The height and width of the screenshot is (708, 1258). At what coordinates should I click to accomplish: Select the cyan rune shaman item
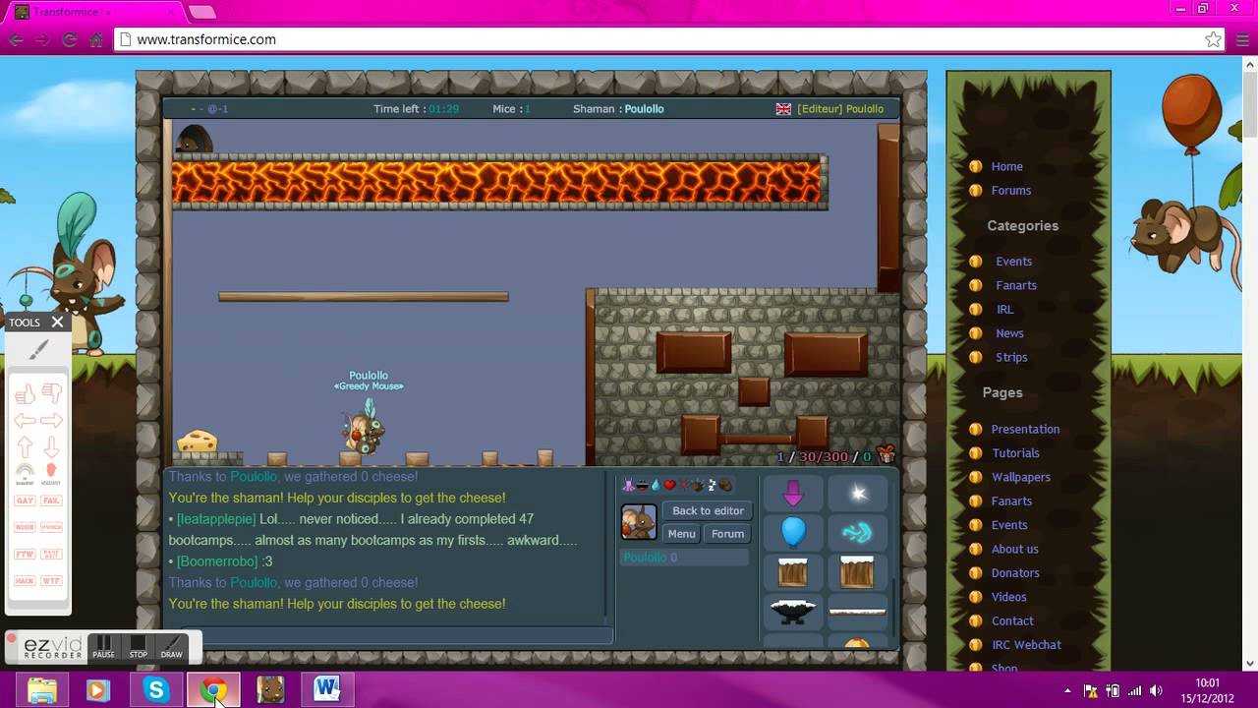click(857, 533)
